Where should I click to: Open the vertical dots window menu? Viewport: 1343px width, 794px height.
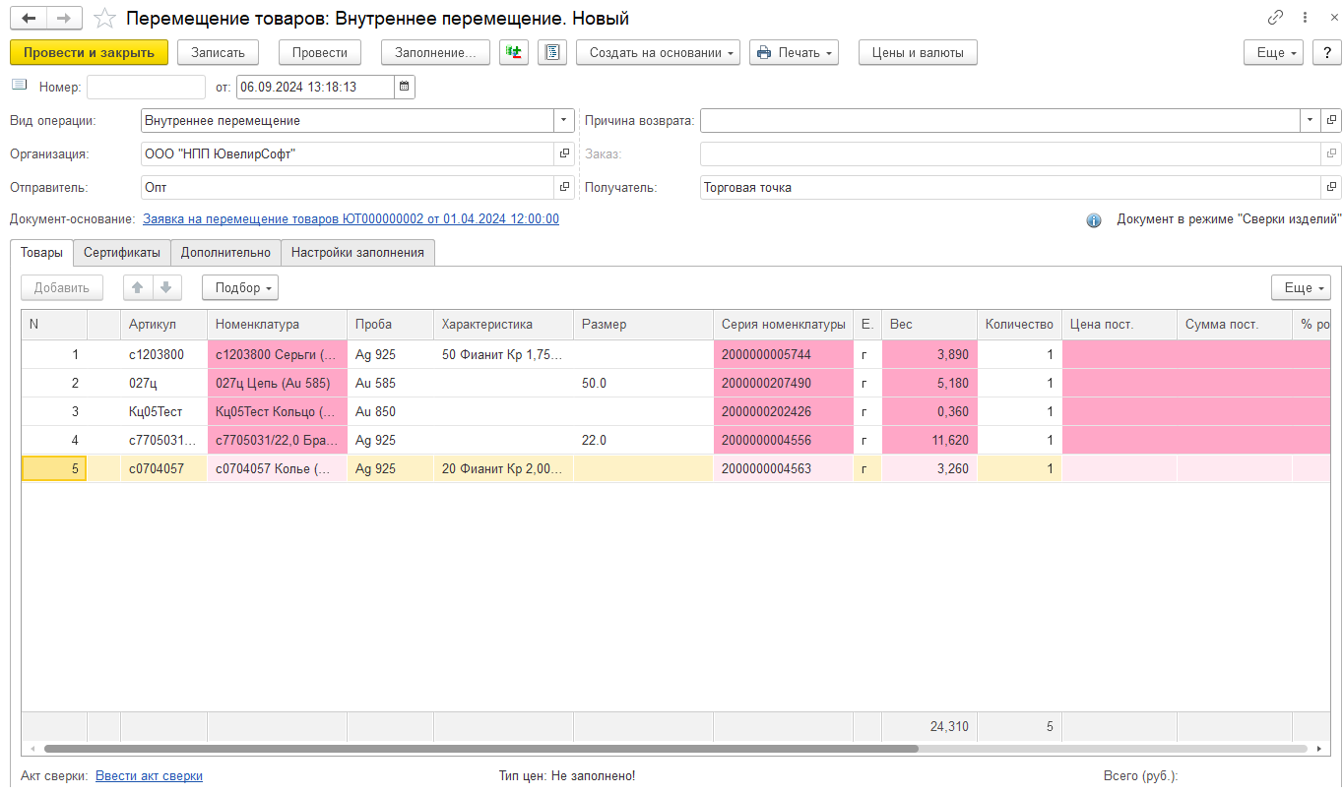[1305, 18]
